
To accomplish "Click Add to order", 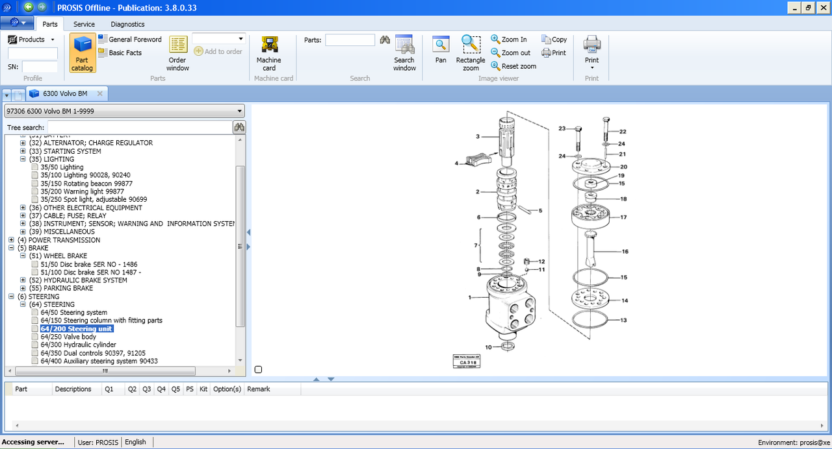I will [218, 52].
